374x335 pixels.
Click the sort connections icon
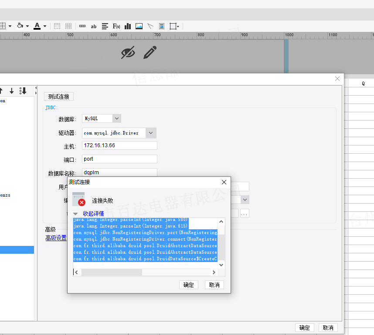(x=23, y=91)
